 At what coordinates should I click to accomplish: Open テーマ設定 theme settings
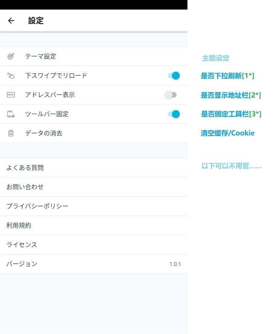tap(41, 56)
